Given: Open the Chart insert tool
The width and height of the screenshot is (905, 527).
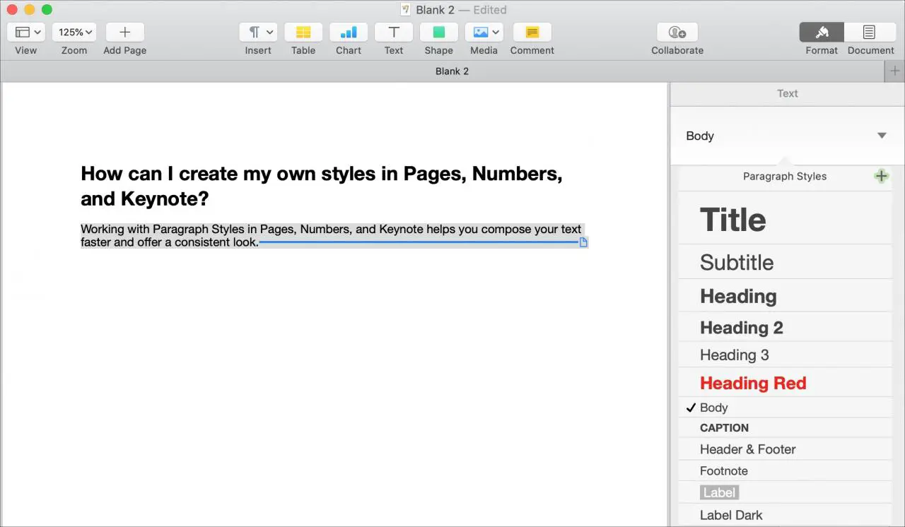Looking at the screenshot, I should (349, 32).
